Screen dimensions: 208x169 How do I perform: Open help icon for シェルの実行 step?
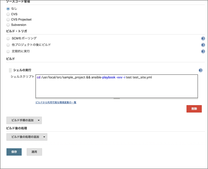(201, 70)
